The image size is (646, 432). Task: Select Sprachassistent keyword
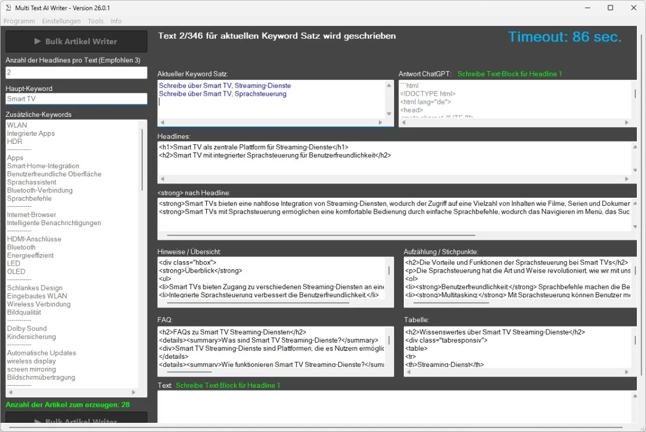[32, 182]
